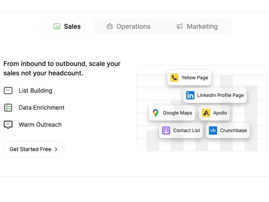
Task: Click the purple Contact List icon
Action: 166,131
